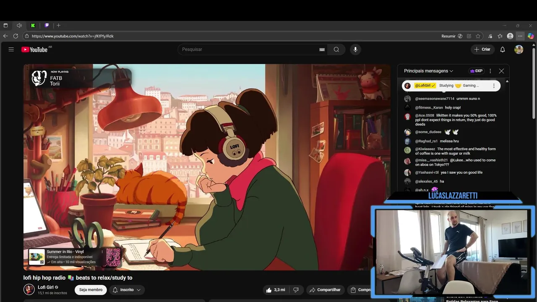The image size is (537, 302).
Task: Select the audio-playing YouTube tab
Action: [x=19, y=26]
